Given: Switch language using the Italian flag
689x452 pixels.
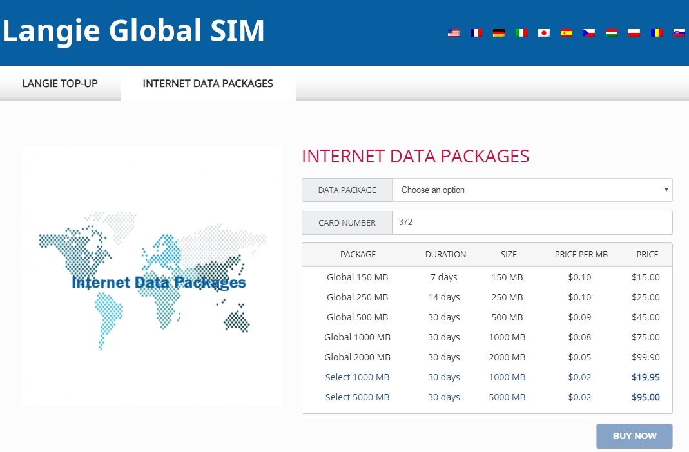Looking at the screenshot, I should coord(521,33).
